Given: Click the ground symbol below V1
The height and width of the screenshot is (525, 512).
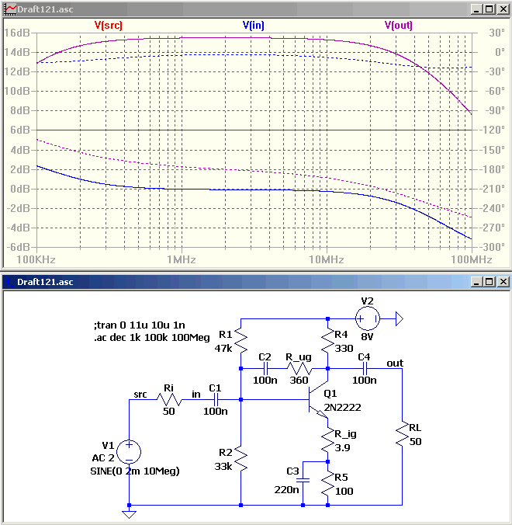Looking at the screenshot, I should click(129, 514).
